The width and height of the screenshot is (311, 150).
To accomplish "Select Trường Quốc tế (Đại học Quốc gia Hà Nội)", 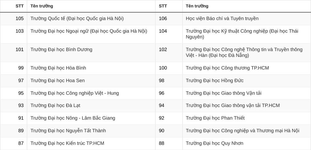I will tap(77, 18).
